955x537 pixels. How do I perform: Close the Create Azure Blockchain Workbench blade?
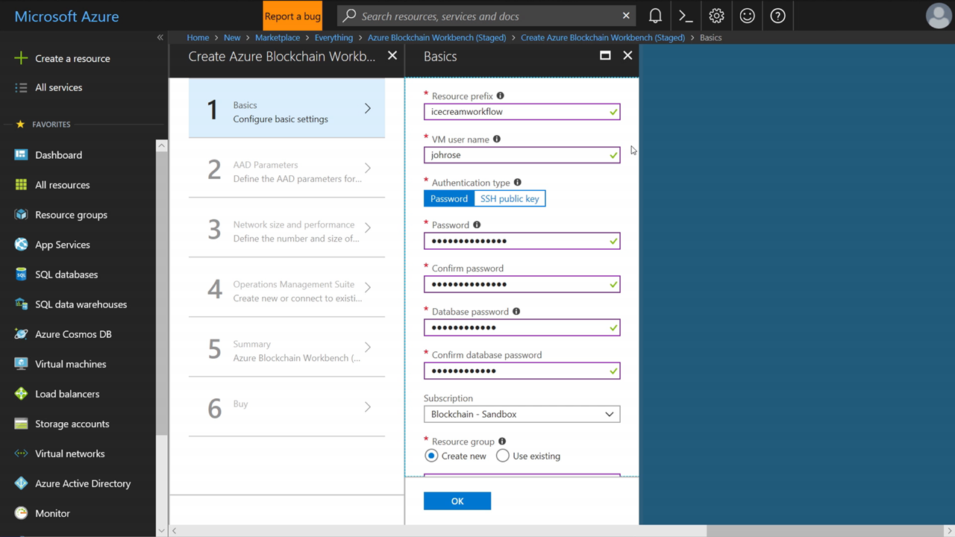pyautogui.click(x=392, y=55)
